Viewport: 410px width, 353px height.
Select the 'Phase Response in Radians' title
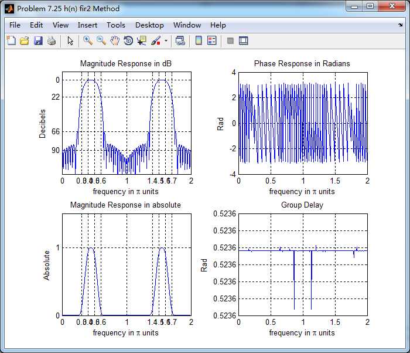[302, 64]
